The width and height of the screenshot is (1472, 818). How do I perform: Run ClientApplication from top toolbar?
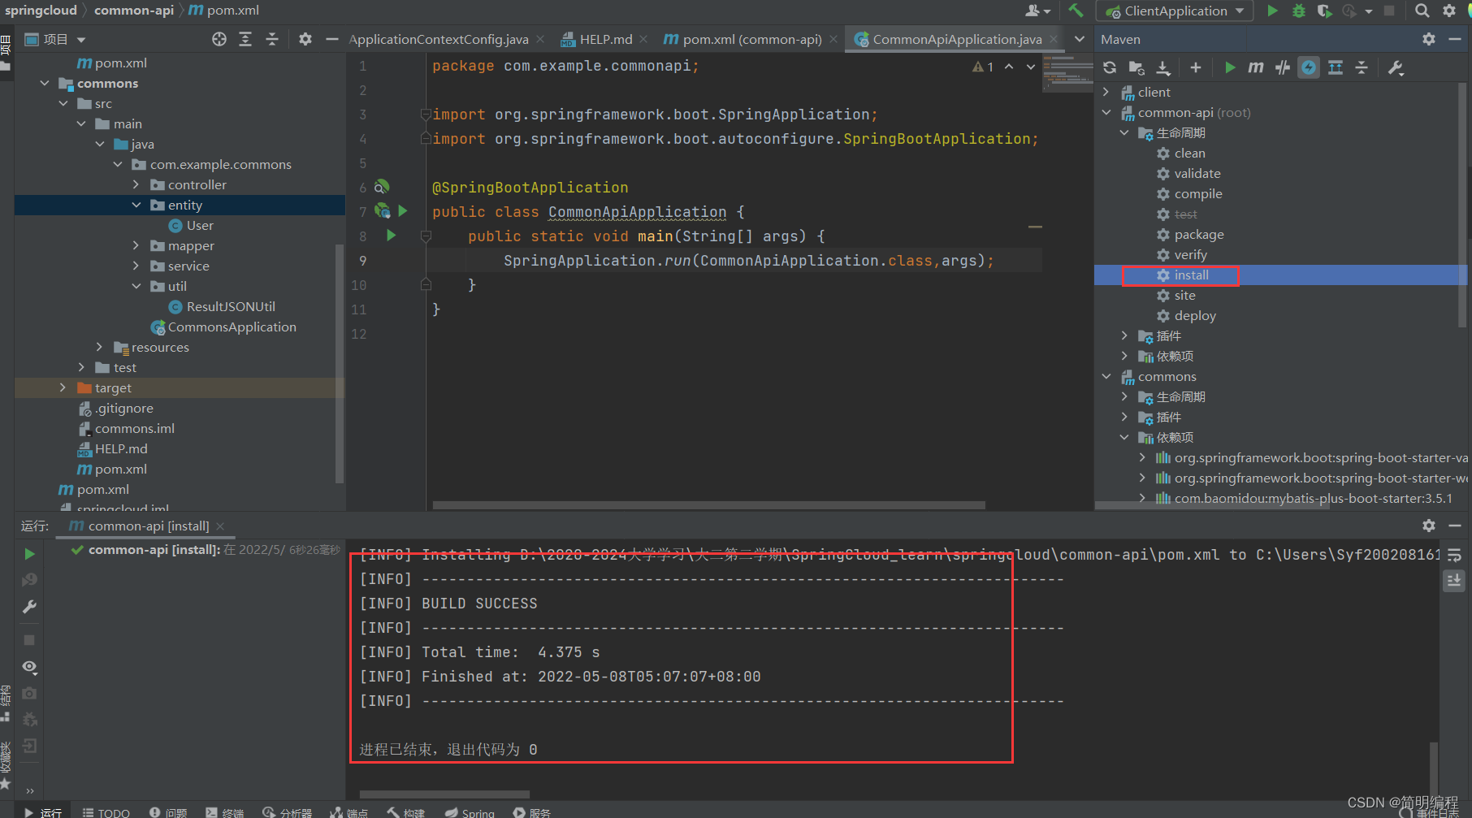(x=1273, y=11)
